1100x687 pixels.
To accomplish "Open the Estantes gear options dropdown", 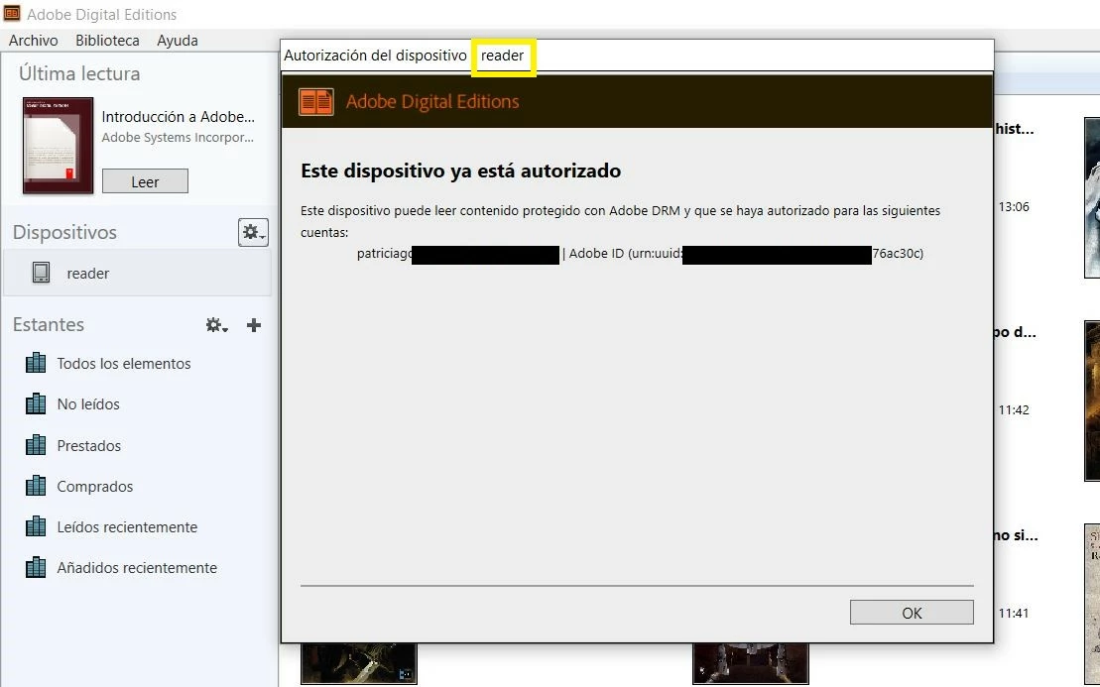I will coord(216,325).
